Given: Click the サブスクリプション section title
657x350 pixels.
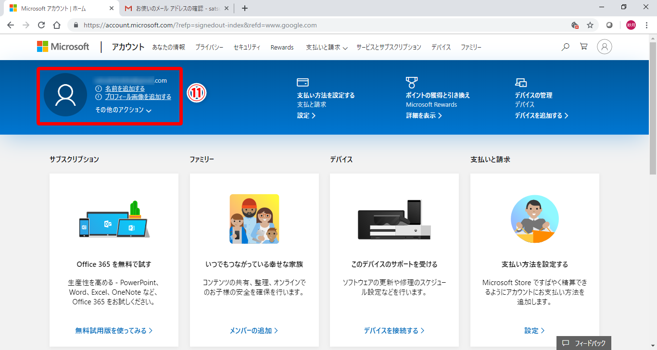Looking at the screenshot, I should (x=74, y=159).
